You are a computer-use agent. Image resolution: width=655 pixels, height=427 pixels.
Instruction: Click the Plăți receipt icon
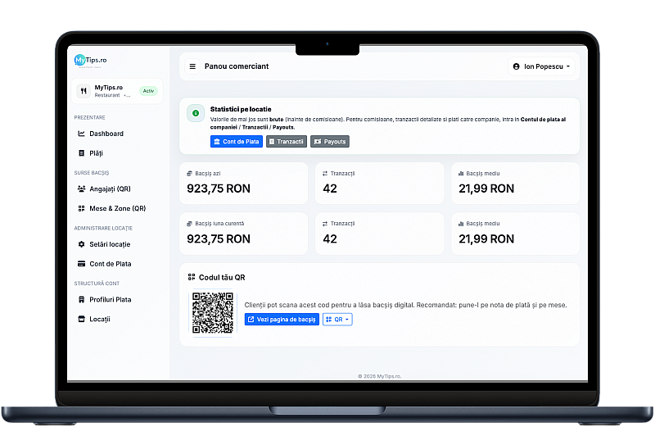(81, 153)
